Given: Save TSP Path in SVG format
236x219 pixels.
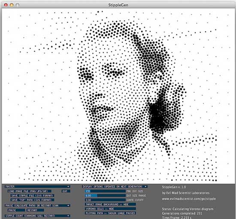Looking at the screenshot, I should (32, 200).
